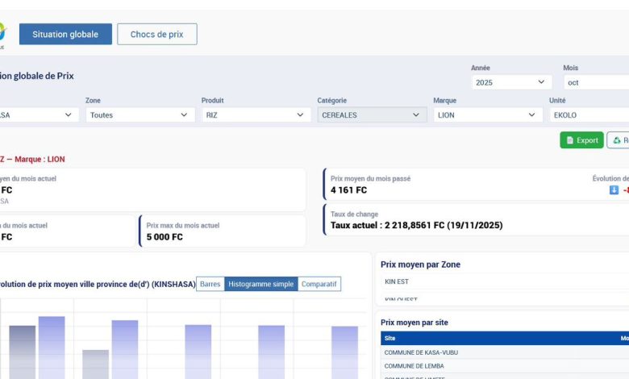The height and width of the screenshot is (379, 629).
Task: Click the app logo in top-left corner
Action: (2, 33)
